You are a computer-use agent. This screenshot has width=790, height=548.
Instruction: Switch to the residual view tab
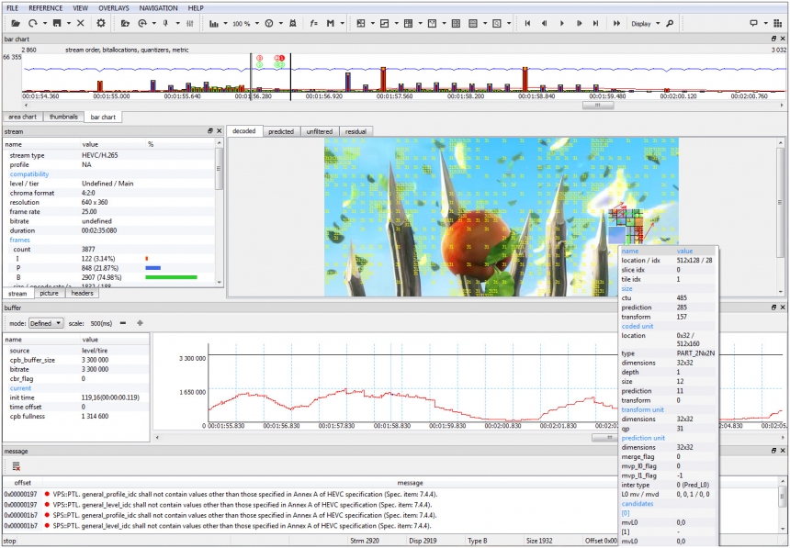pos(355,131)
